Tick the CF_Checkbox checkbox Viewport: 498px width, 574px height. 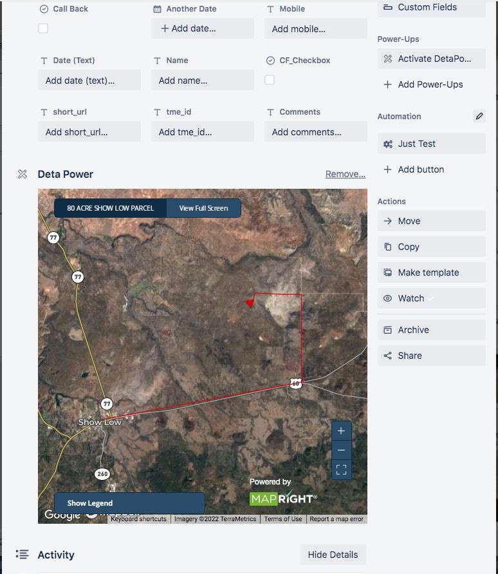tap(270, 80)
